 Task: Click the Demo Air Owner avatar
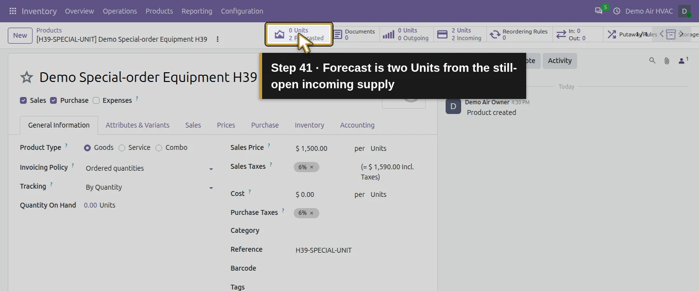(453, 106)
